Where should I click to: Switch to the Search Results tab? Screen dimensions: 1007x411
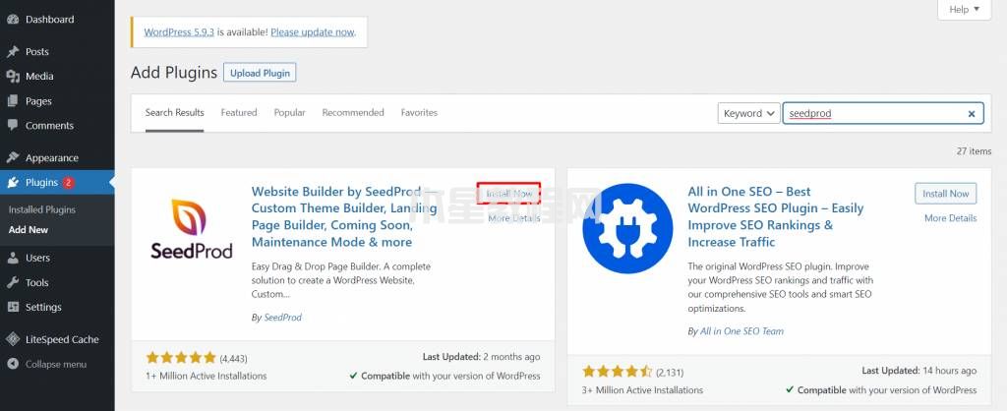pos(175,112)
